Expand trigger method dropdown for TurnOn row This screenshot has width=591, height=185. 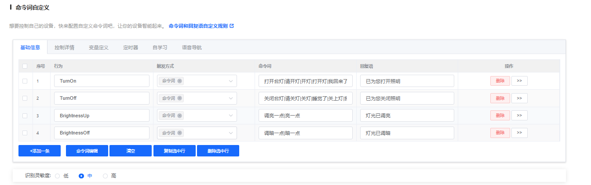[x=231, y=81]
